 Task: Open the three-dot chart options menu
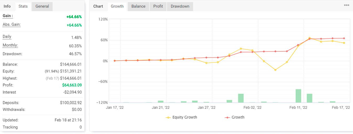click(346, 5)
